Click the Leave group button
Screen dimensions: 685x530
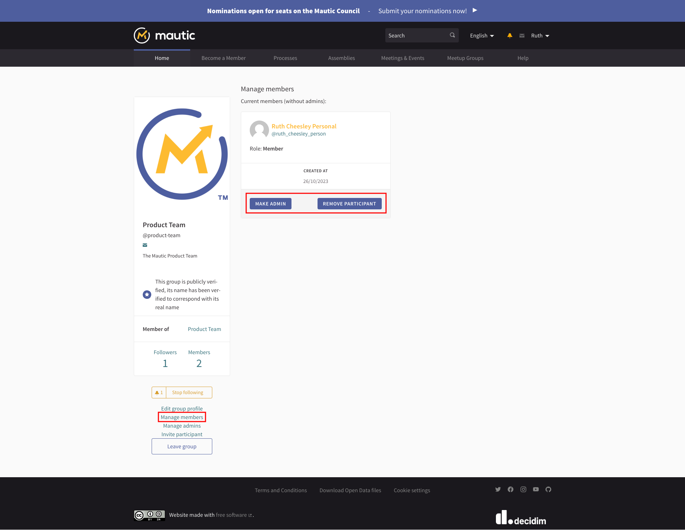182,446
